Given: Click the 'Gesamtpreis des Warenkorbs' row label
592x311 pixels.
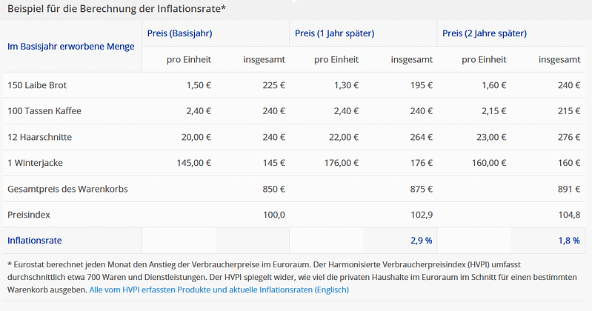Looking at the screenshot, I should coord(67,189).
